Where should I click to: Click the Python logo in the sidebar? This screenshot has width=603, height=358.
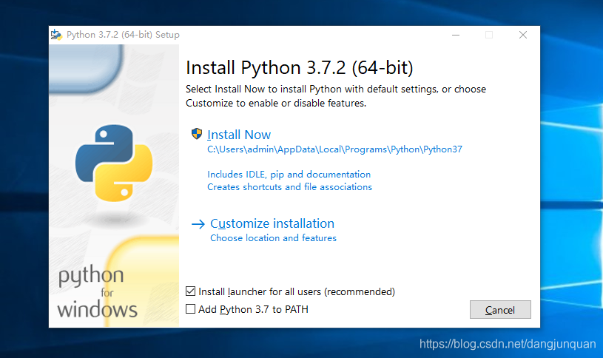click(x=114, y=163)
